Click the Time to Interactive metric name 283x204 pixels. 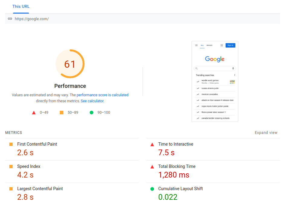tap(176, 144)
